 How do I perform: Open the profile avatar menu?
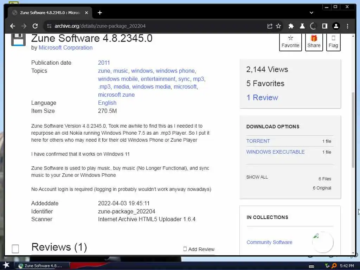tap(336, 26)
